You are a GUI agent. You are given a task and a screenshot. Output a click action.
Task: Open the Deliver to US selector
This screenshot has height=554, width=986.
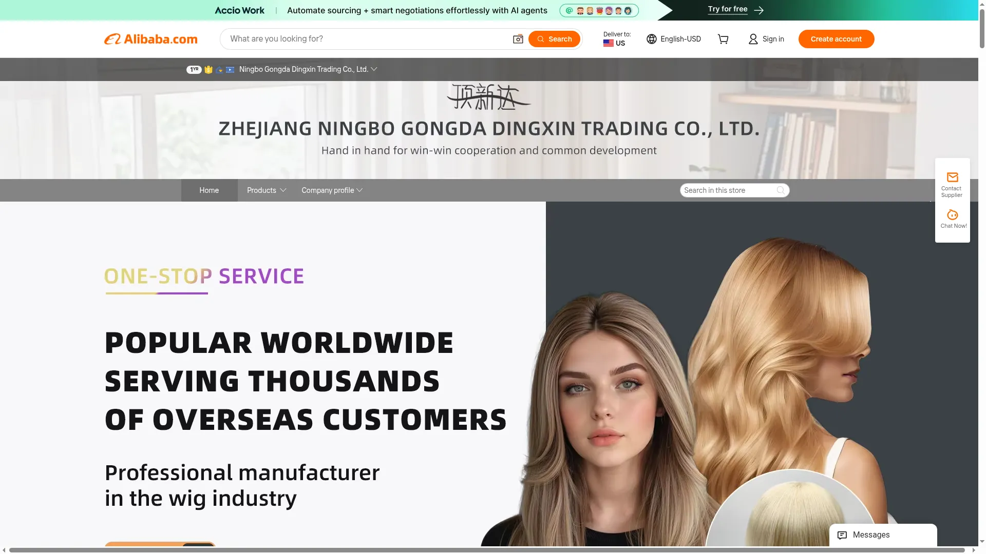[x=617, y=39]
